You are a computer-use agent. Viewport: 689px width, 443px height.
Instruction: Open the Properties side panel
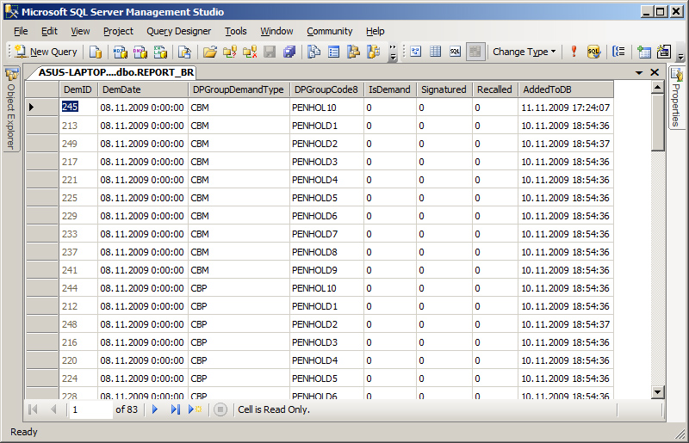[x=676, y=98]
